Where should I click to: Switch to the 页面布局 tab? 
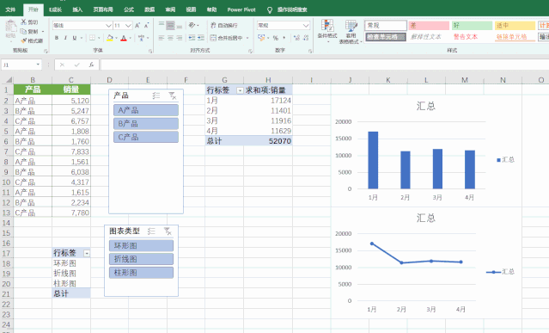103,9
